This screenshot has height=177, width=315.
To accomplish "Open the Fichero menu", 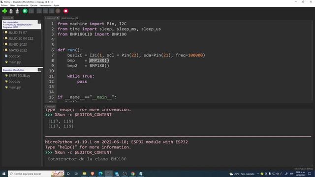I will pos(4,5).
